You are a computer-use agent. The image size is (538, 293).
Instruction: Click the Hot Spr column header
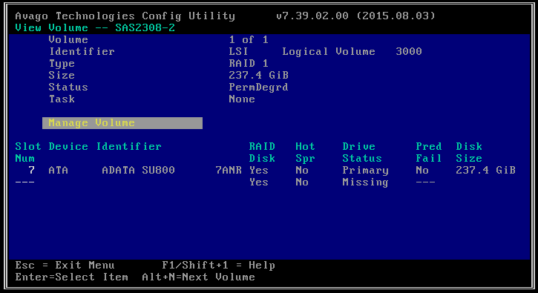[x=305, y=152]
